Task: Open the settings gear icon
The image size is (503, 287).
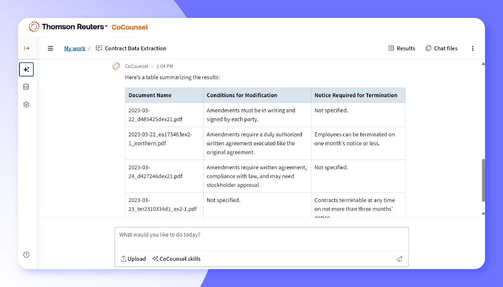Action: click(26, 104)
